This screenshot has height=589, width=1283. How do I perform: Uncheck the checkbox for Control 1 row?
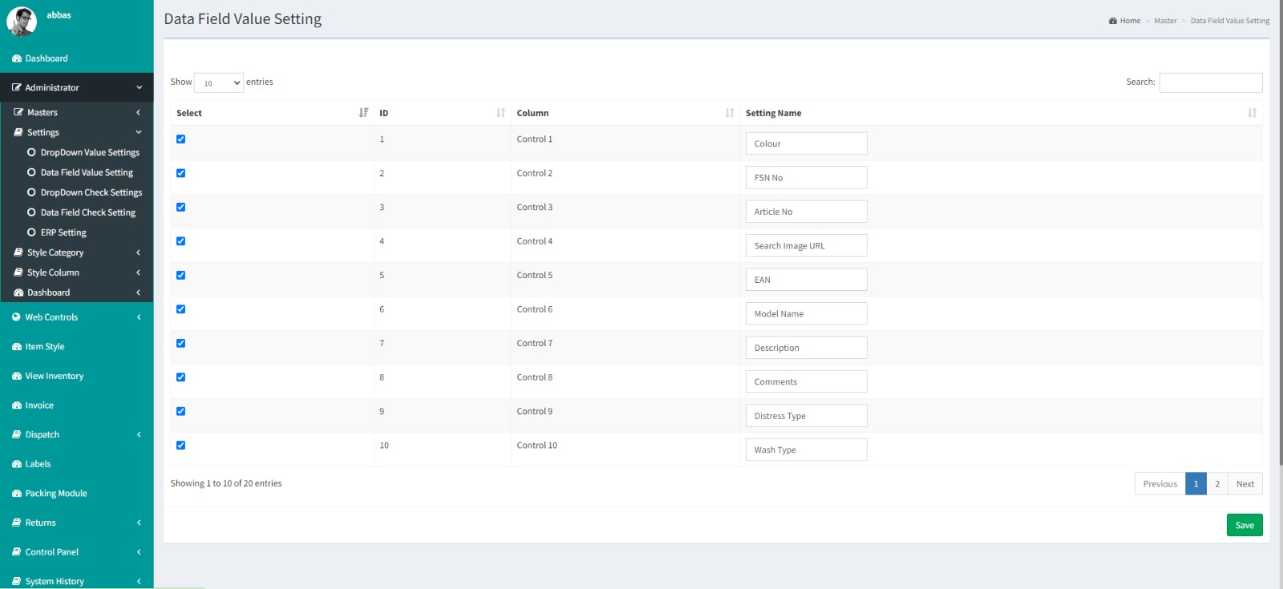click(180, 139)
